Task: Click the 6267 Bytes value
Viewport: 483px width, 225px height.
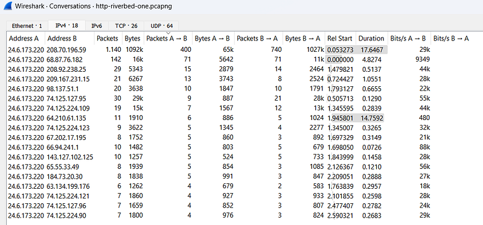Action: pos(136,79)
